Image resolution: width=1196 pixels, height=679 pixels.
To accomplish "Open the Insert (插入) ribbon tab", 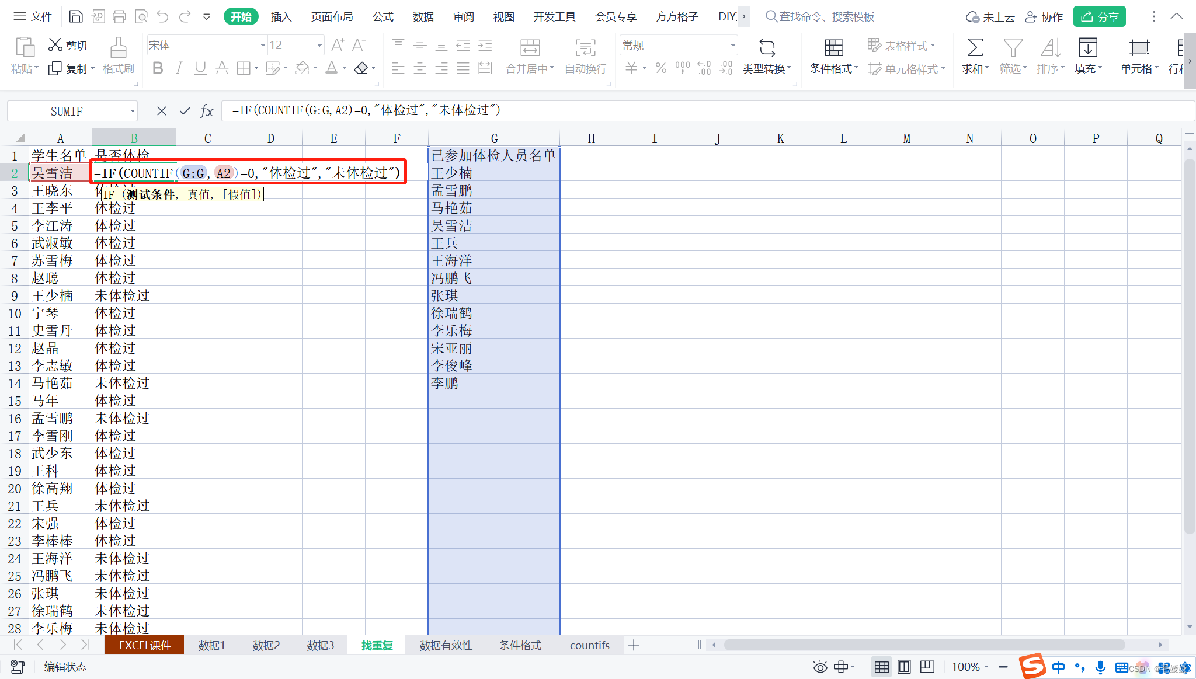I will tap(281, 17).
